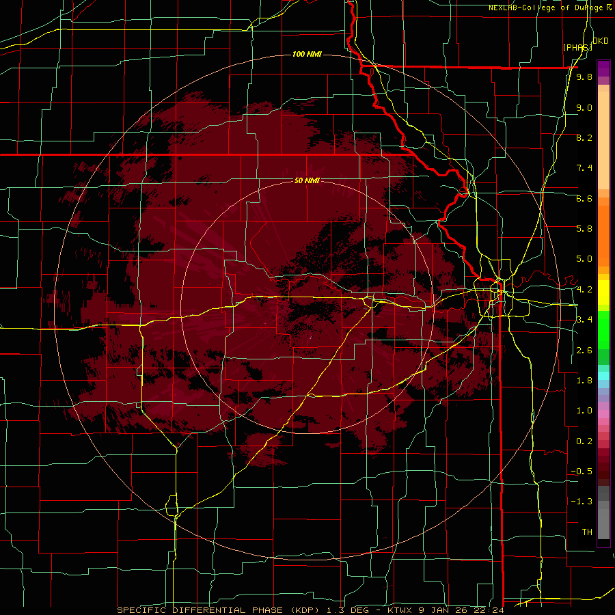
Task: Click the 22:24 timestamp in the caption
Action: tap(489, 610)
